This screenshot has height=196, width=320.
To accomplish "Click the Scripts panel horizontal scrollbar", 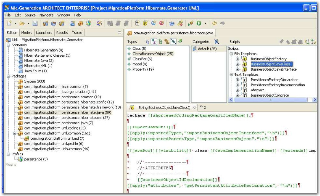I will pos(269,100).
